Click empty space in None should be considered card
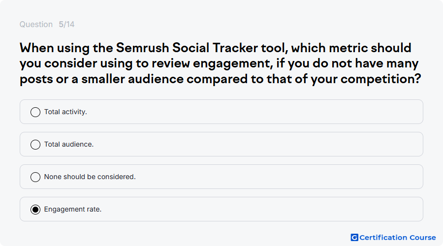The width and height of the screenshot is (443, 246). tap(277, 177)
